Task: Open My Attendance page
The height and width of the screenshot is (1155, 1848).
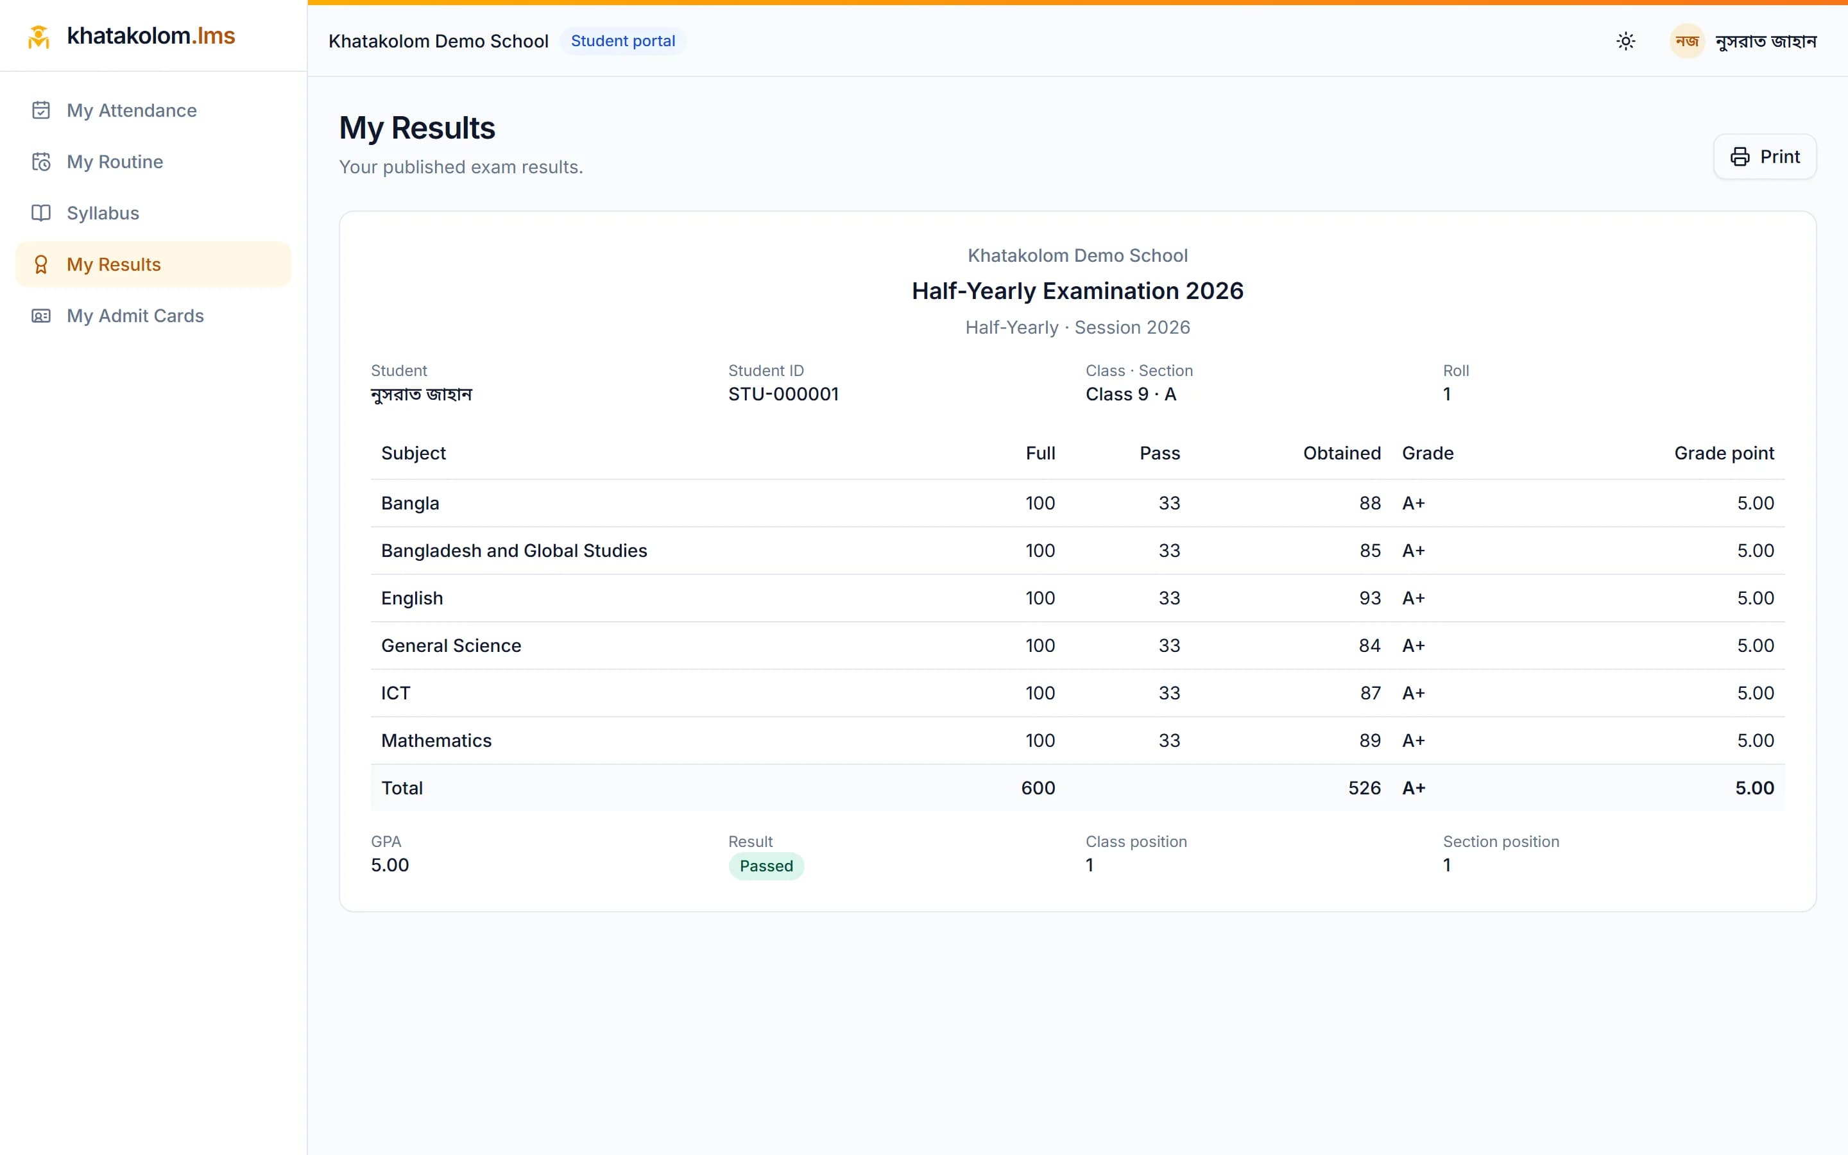Action: (153, 110)
